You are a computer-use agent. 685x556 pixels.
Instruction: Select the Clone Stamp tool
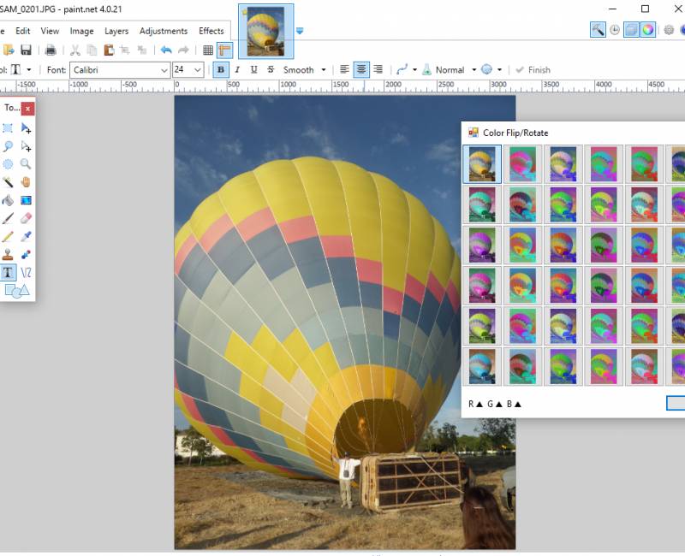pyautogui.click(x=8, y=254)
